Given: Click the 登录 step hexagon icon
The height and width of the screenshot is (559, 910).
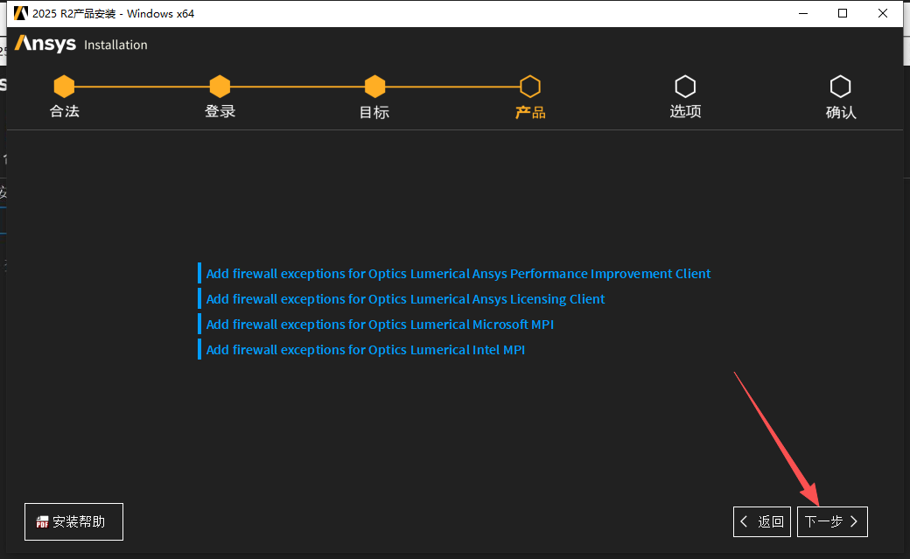Looking at the screenshot, I should tap(220, 87).
